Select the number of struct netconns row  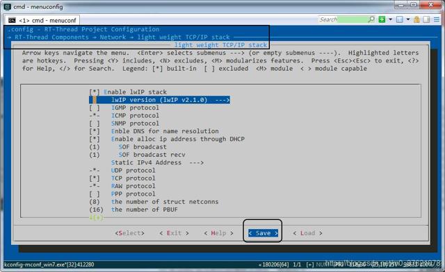[154, 202]
